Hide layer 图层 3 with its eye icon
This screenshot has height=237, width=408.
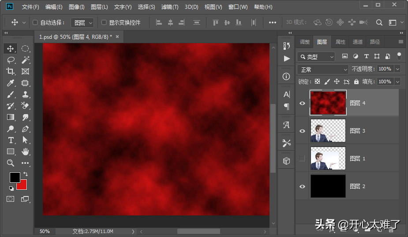pyautogui.click(x=302, y=131)
